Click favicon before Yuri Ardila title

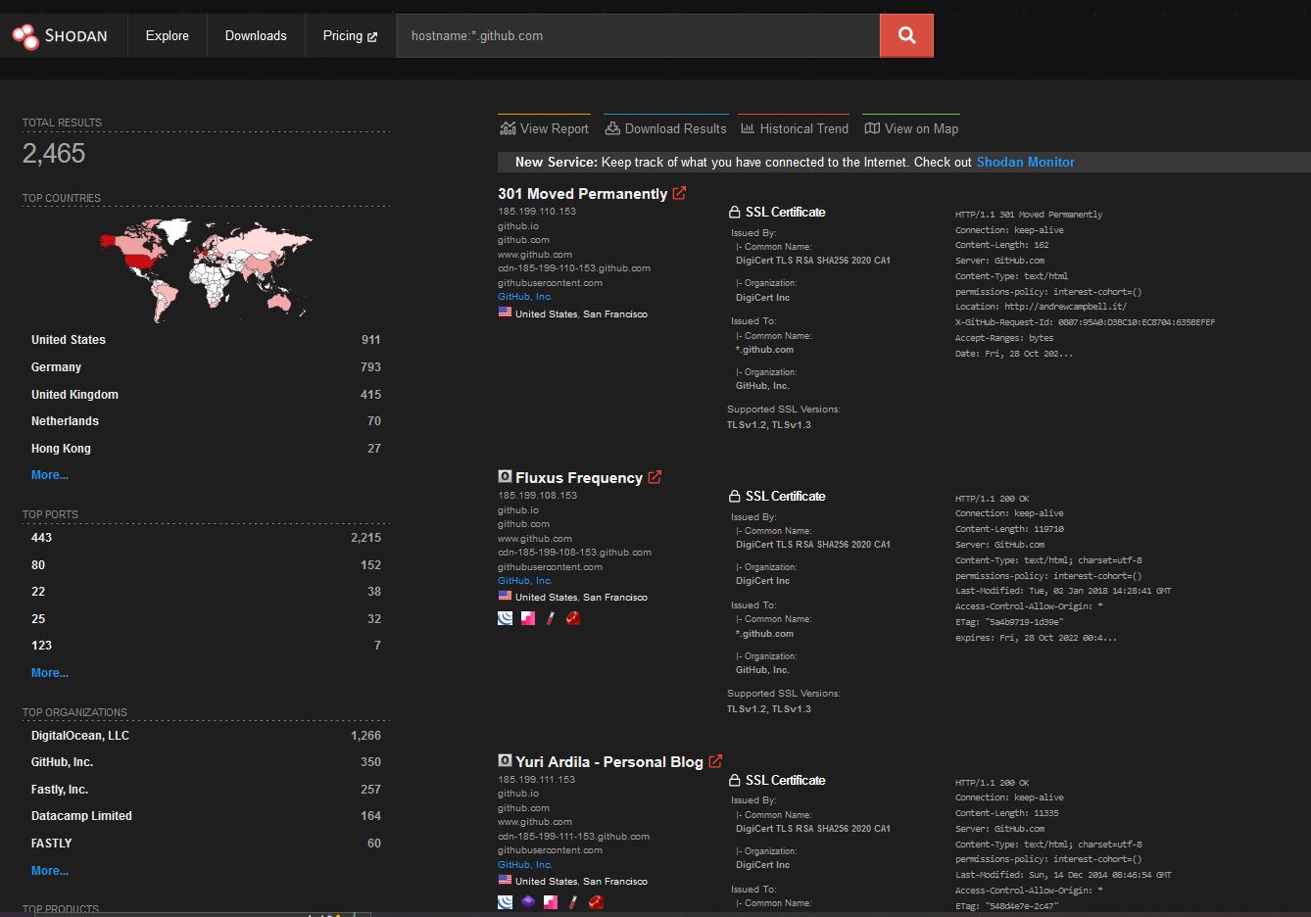tap(505, 760)
